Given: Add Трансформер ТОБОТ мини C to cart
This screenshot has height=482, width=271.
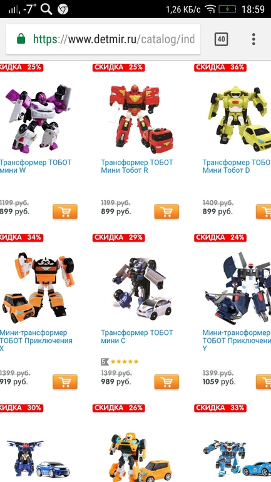Looking at the screenshot, I should click(166, 382).
